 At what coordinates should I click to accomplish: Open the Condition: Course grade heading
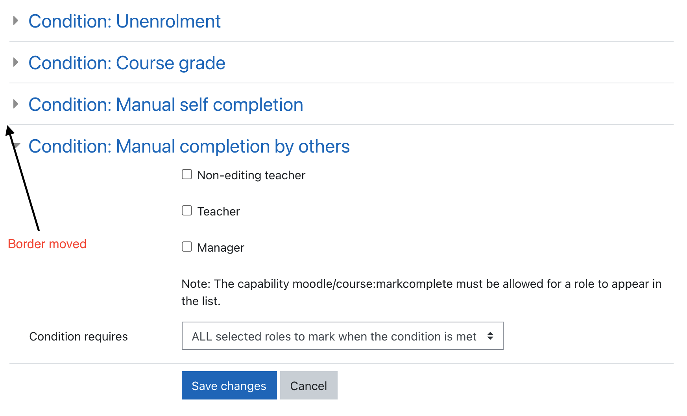pyautogui.click(x=127, y=63)
